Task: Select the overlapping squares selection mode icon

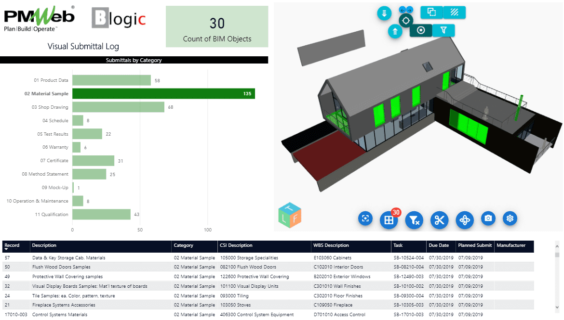Action: 431,12
